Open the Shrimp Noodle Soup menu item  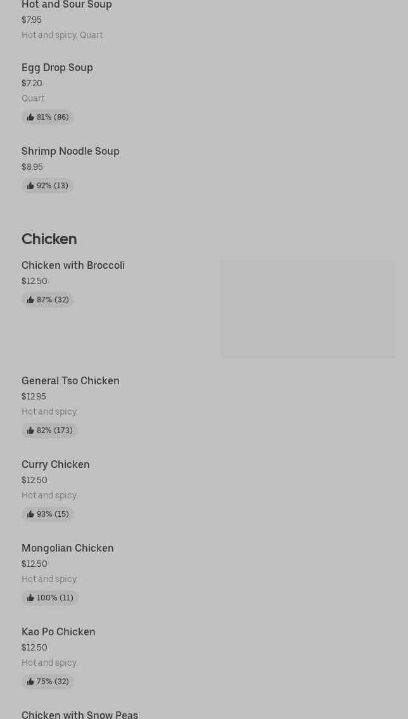[x=70, y=152]
